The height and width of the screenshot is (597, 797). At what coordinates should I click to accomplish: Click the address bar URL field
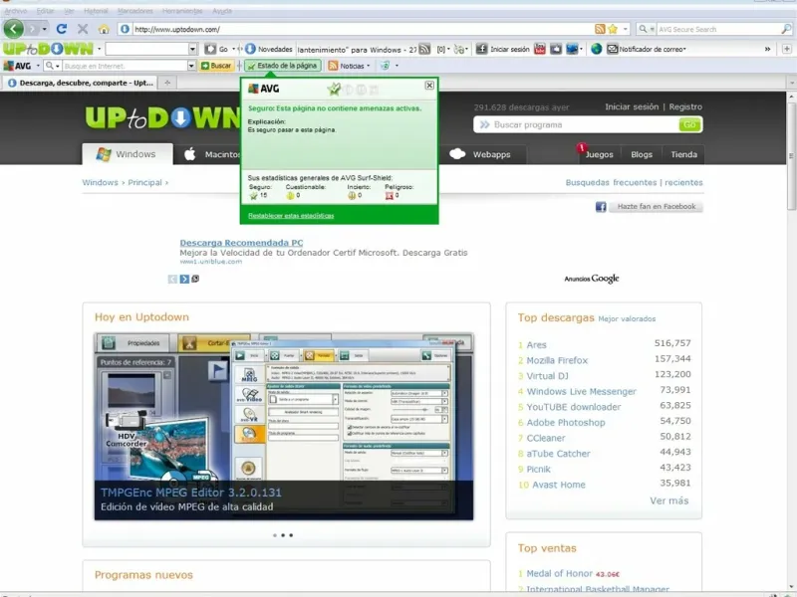point(363,29)
